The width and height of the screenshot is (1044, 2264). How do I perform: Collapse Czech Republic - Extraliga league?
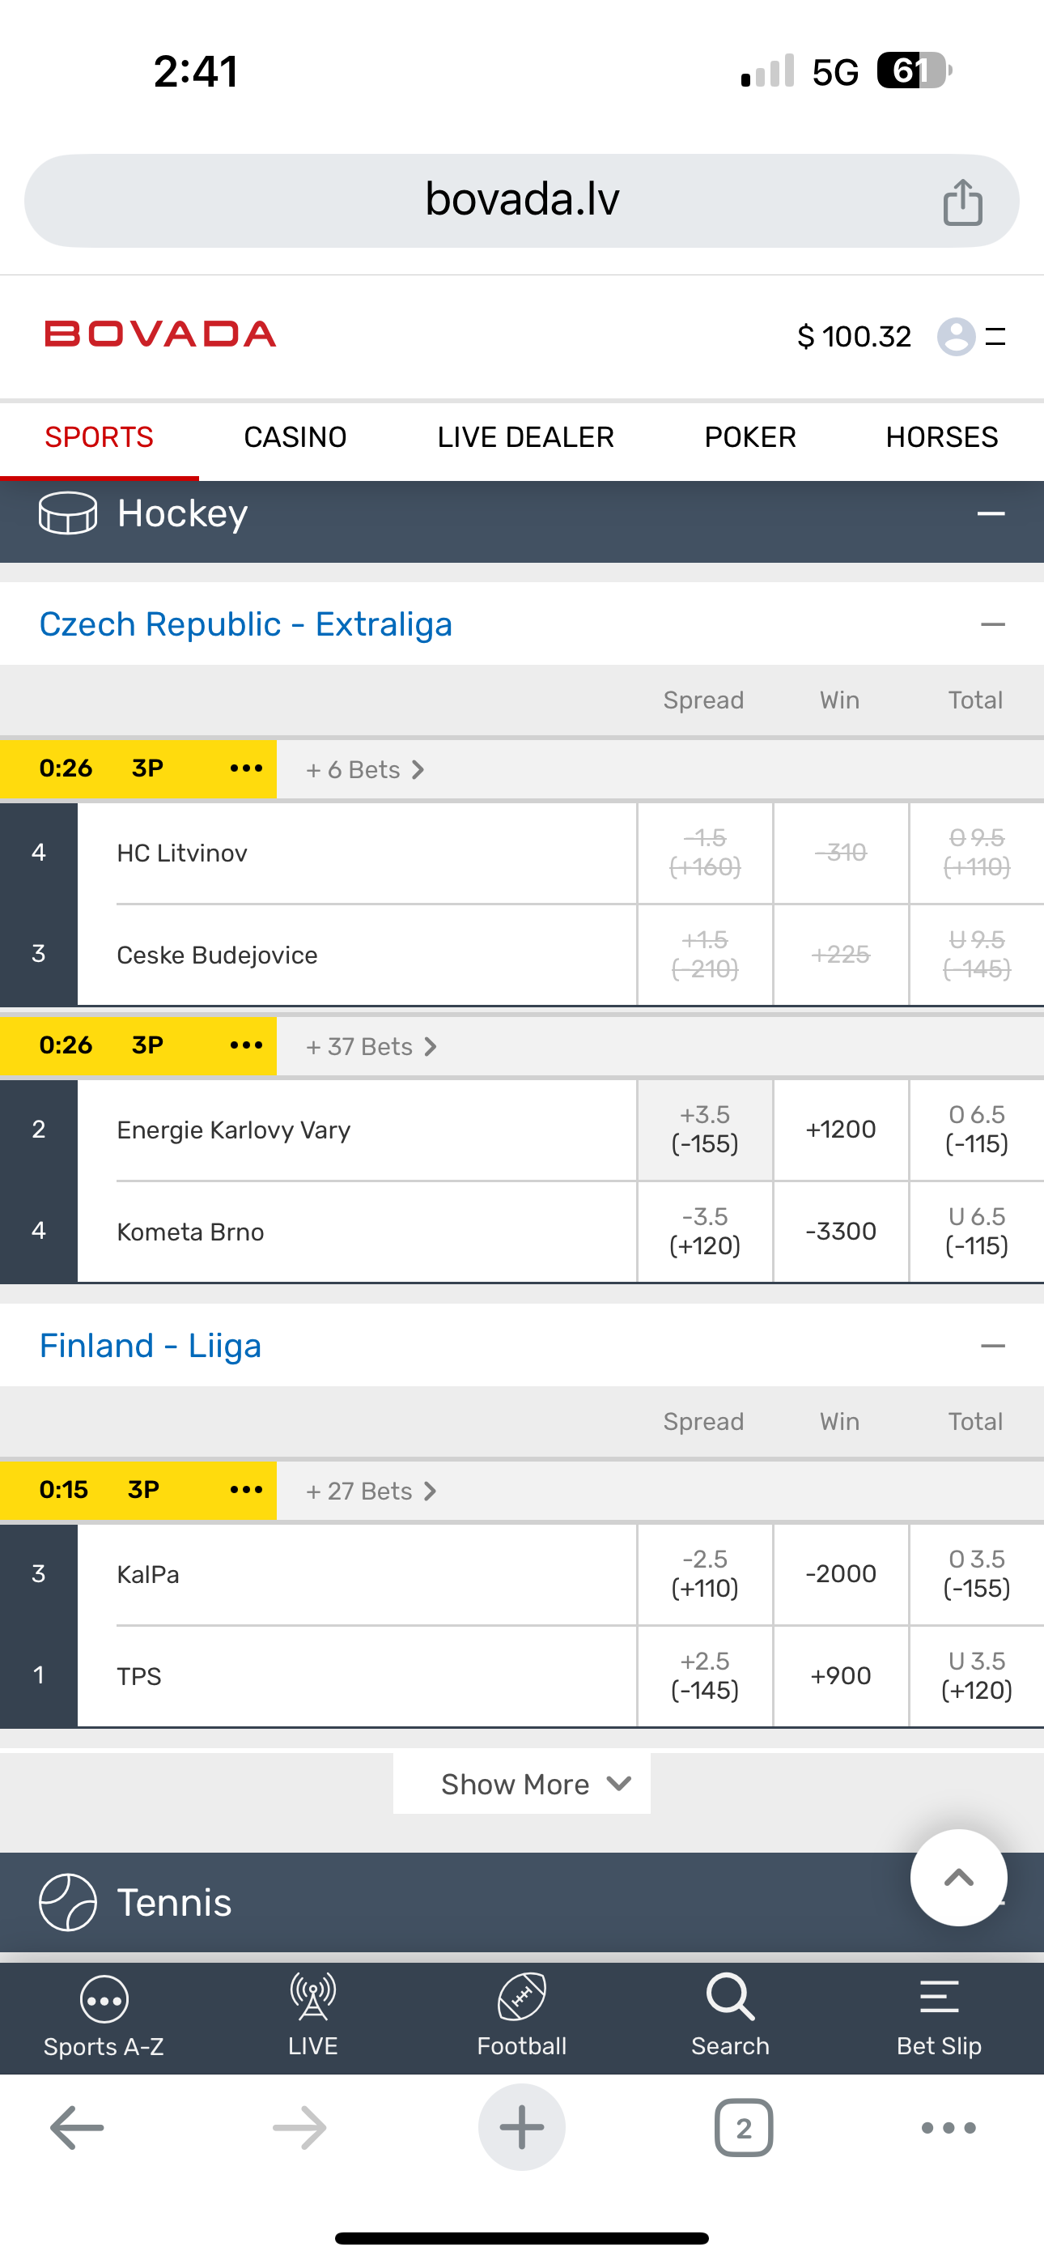tap(992, 625)
